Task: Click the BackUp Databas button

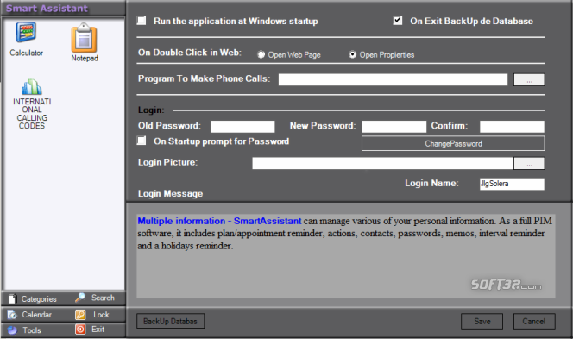Action: [170, 321]
